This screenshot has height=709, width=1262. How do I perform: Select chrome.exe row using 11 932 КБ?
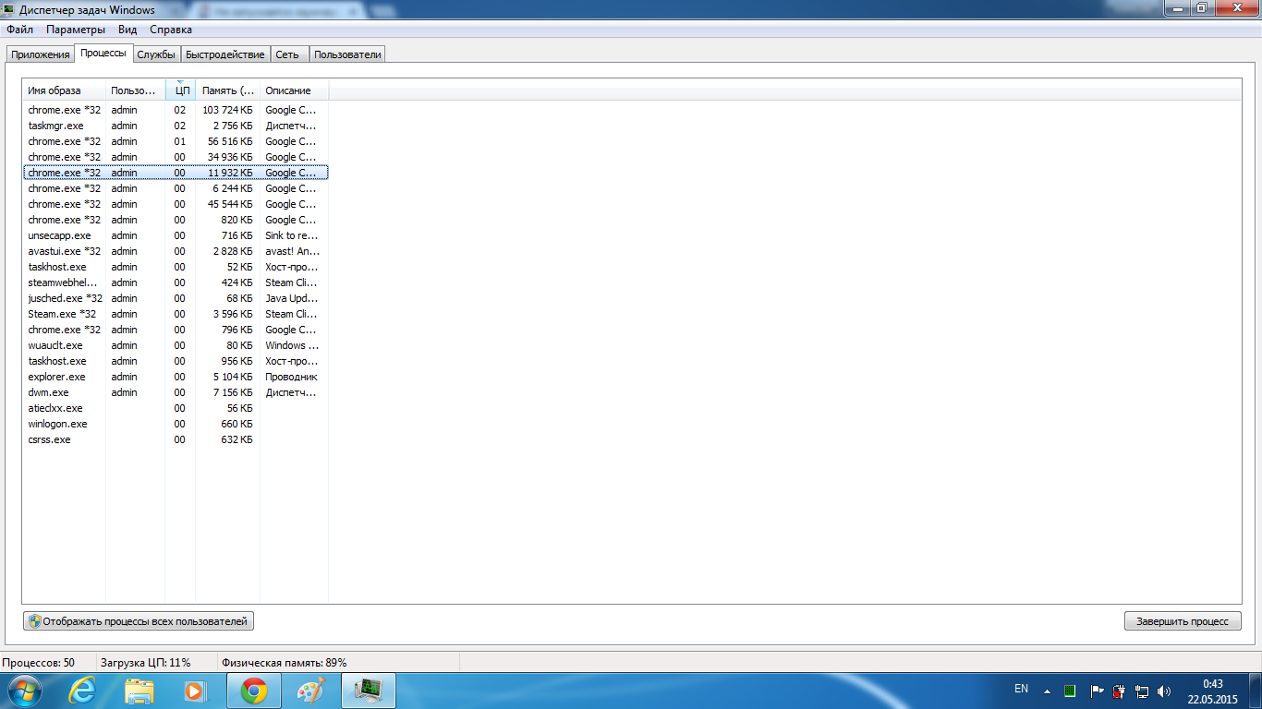[x=176, y=173]
